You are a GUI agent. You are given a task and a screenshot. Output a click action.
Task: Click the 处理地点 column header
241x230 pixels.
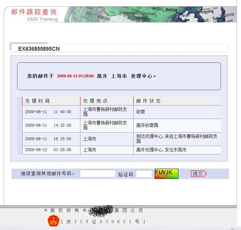click(x=107, y=101)
